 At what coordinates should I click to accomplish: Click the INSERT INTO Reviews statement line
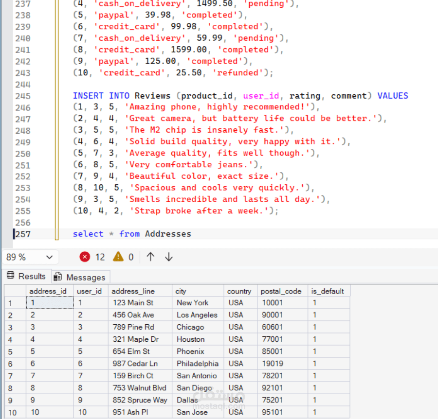click(240, 96)
